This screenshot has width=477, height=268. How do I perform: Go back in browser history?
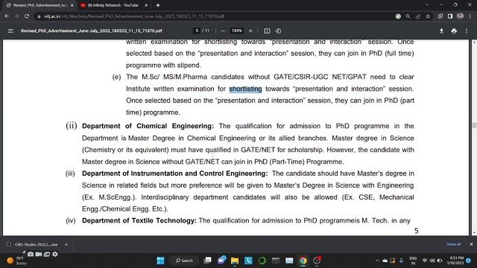[7, 16]
